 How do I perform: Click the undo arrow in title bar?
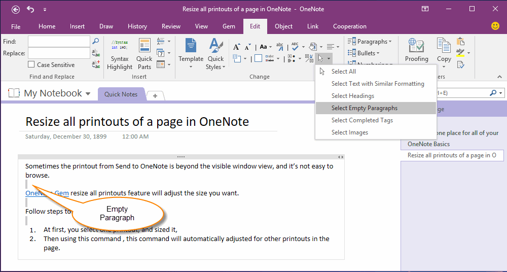[30, 9]
